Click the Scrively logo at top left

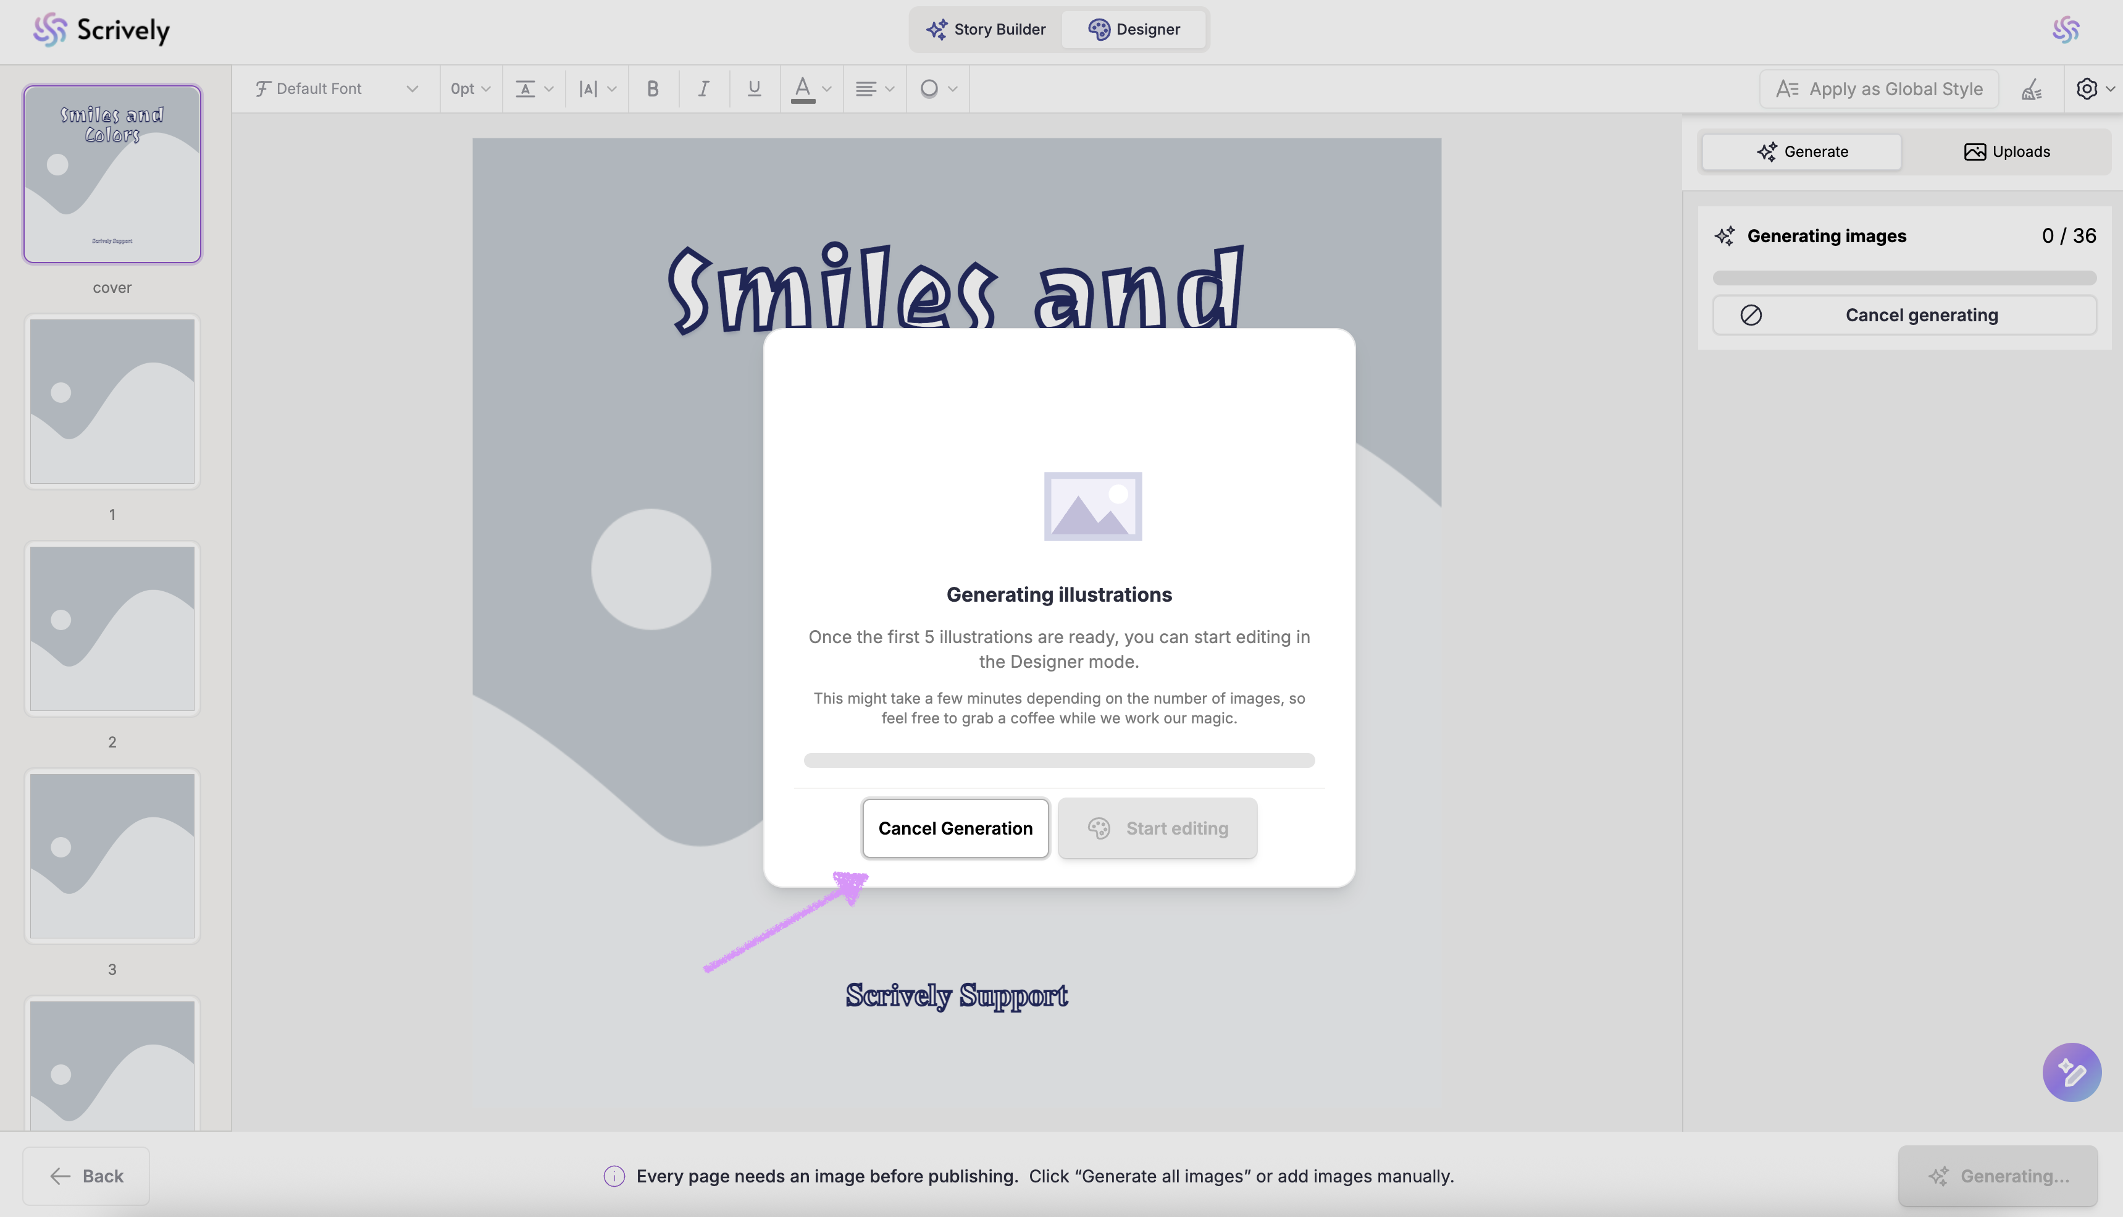pyautogui.click(x=101, y=30)
